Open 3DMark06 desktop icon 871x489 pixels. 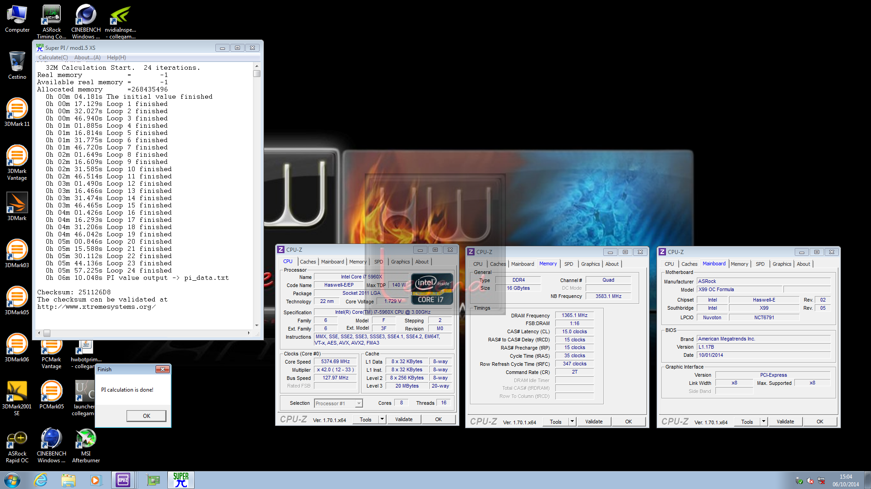point(17,348)
